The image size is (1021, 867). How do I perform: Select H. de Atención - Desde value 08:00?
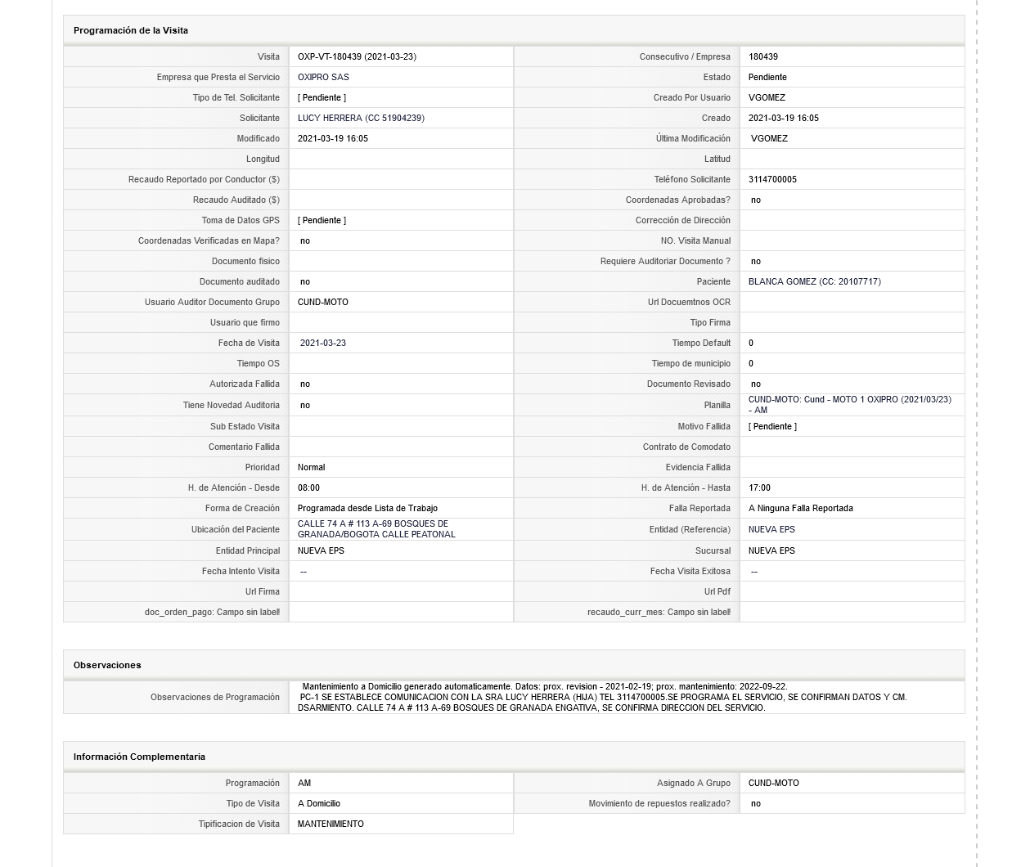click(308, 487)
